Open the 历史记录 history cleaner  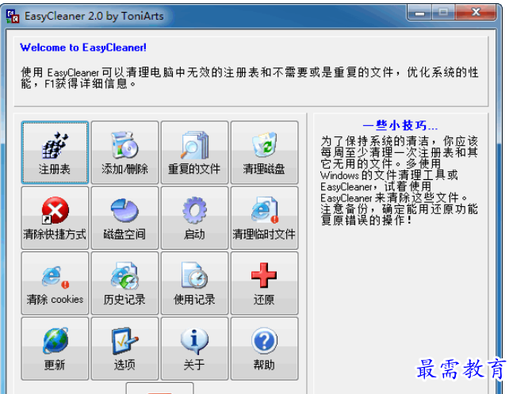[x=124, y=283]
